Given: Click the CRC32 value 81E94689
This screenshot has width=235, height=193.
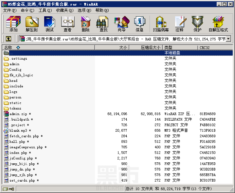Looking at the screenshot, I should point(208,114).
